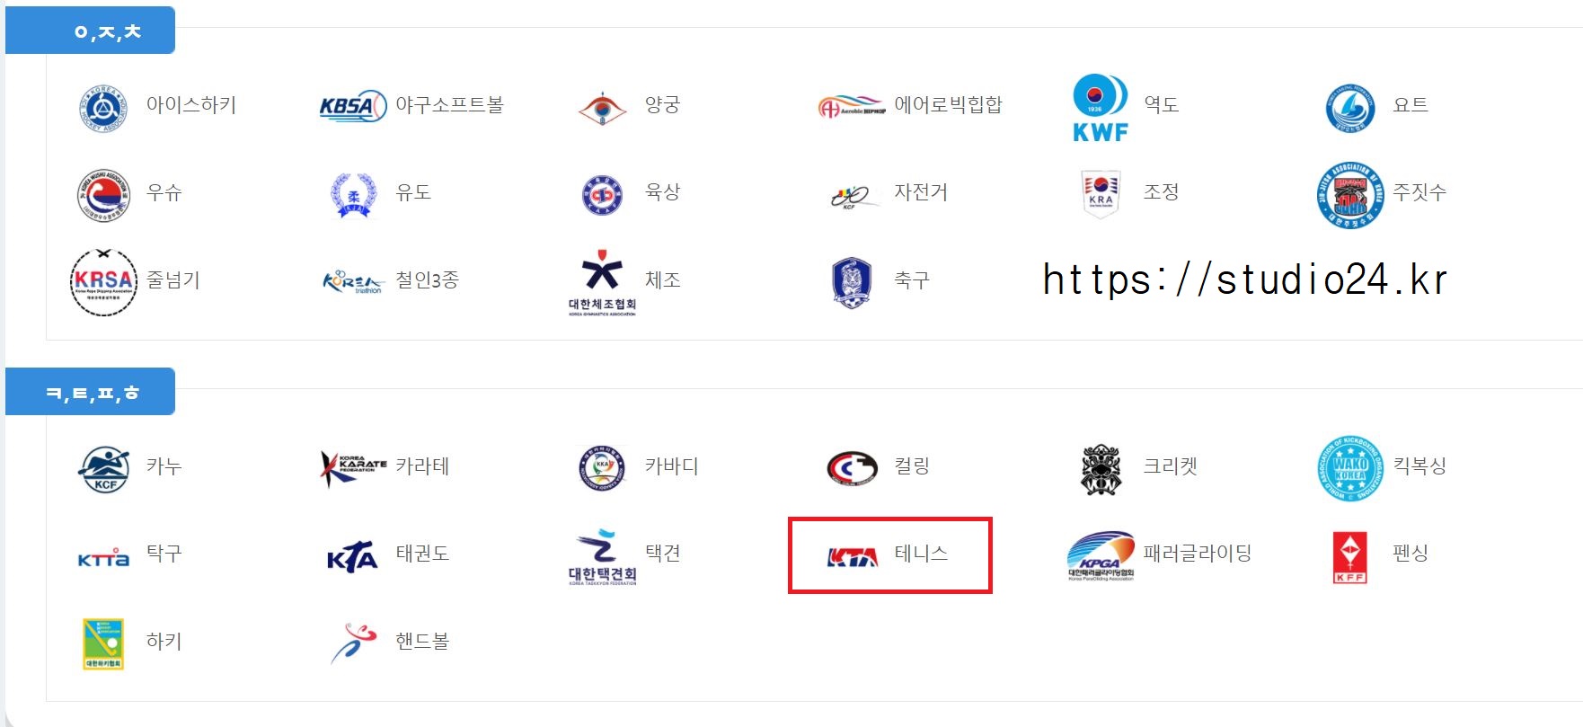1583x727 pixels.
Task: Open the 야구소프트볼 link
Action: [x=450, y=105]
